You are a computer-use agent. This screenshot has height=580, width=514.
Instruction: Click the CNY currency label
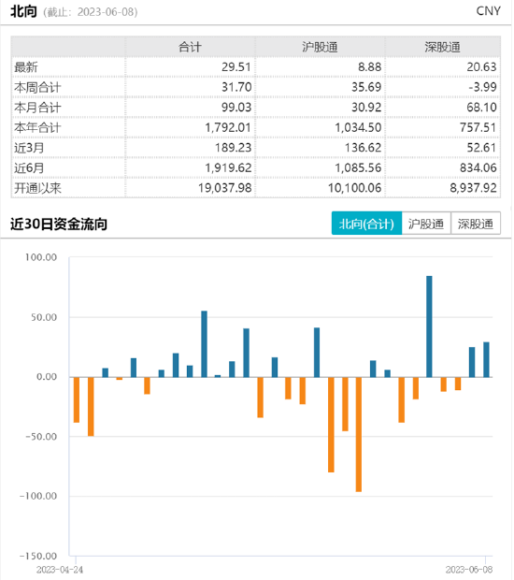click(x=489, y=11)
